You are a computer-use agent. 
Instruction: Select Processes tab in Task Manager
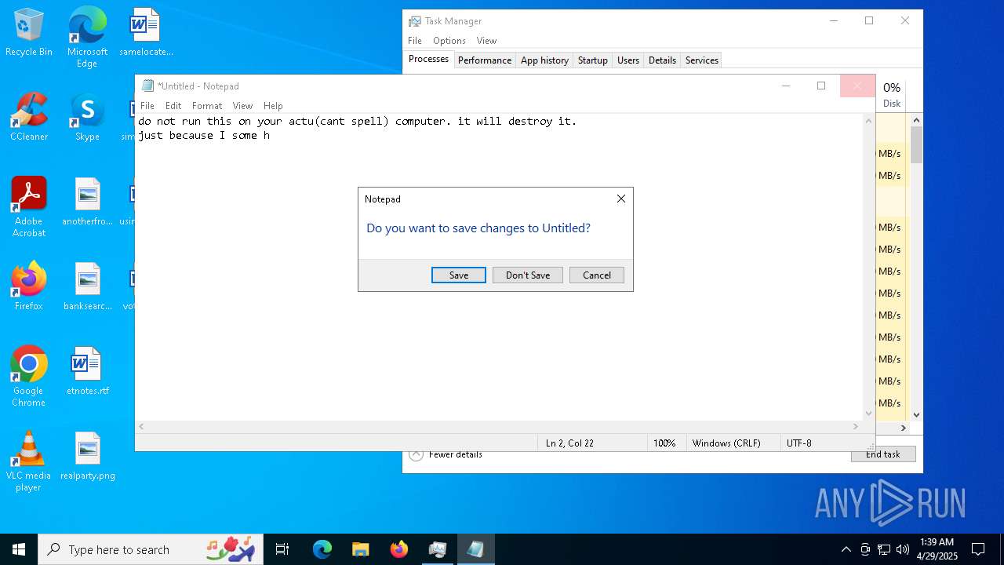coord(428,60)
